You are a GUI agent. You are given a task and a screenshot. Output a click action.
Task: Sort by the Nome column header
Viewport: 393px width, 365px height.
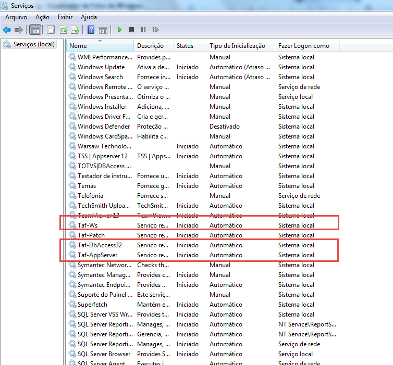click(x=100, y=46)
